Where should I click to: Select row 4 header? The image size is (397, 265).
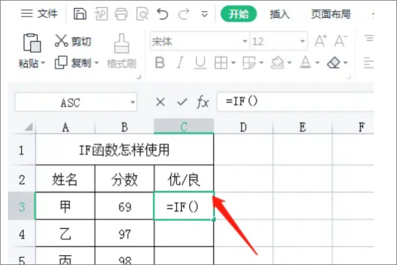tap(22, 233)
